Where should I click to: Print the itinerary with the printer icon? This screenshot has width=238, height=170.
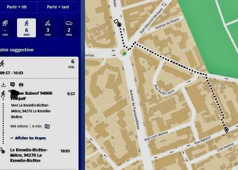pos(21,85)
